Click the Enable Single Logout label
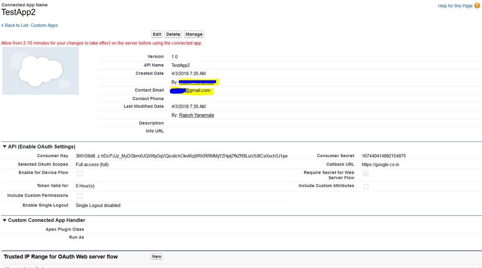Viewport: 482px width, 268px height. [x=45, y=205]
